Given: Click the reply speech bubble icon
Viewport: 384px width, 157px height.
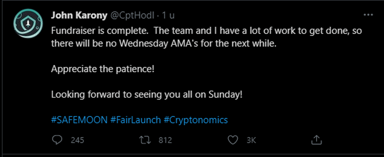Looking at the screenshot, I should 57,140.
